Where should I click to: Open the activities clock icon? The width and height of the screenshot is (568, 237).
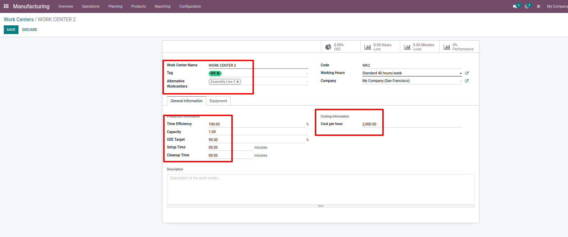point(527,6)
